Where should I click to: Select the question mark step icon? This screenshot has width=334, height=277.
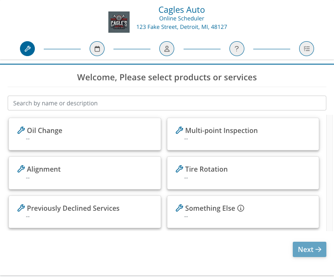pos(237,49)
